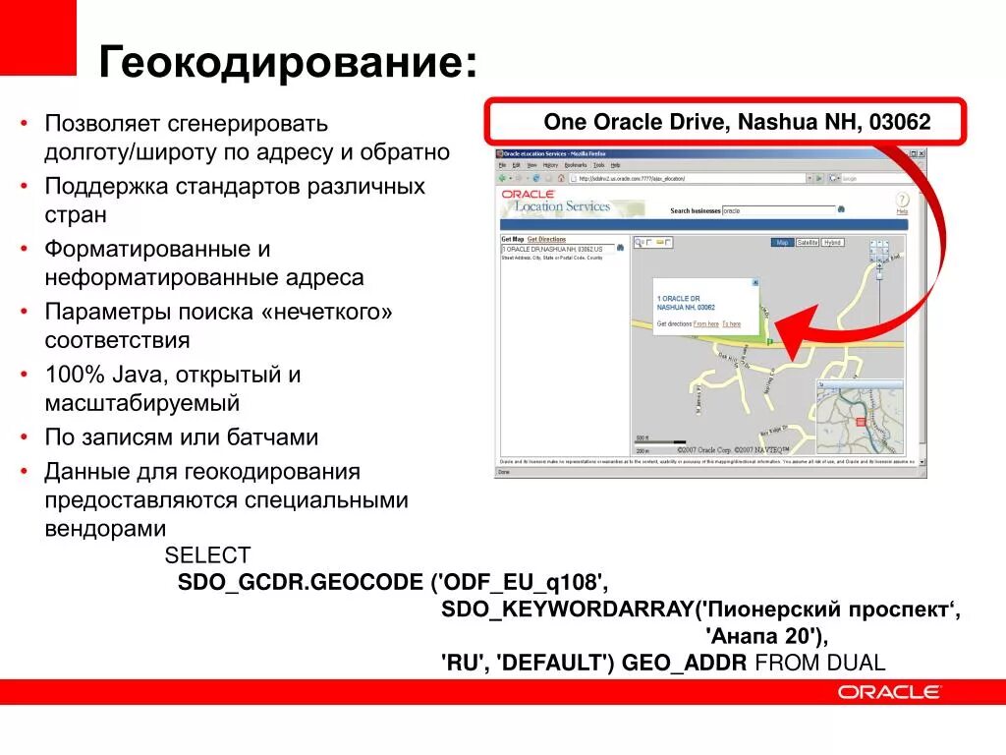1006x755 pixels.
Task: Close the 1 ORACLE DR info popup
Action: coord(755,282)
